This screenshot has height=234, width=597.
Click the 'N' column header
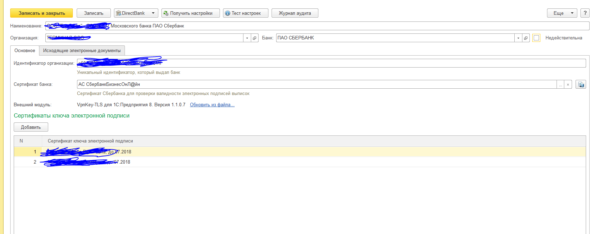[x=28, y=141]
